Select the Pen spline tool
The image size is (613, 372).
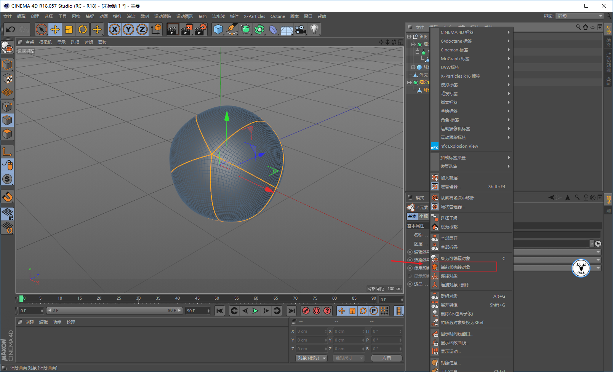(x=232, y=29)
